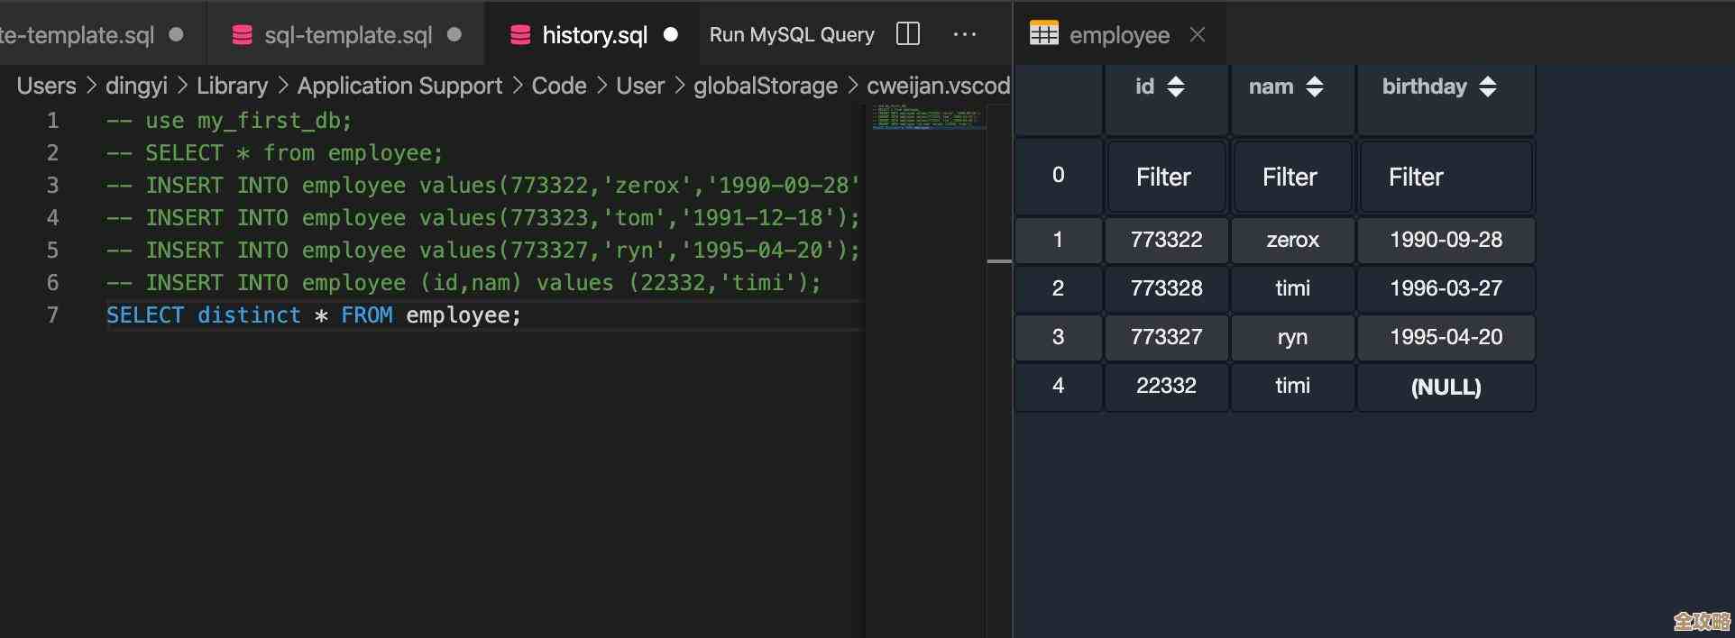Click the employee table grid icon
The image size is (1735, 638).
click(1043, 34)
